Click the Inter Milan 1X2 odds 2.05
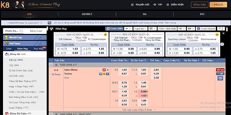Viewport: 231px width, 115px height. (x=156, y=70)
